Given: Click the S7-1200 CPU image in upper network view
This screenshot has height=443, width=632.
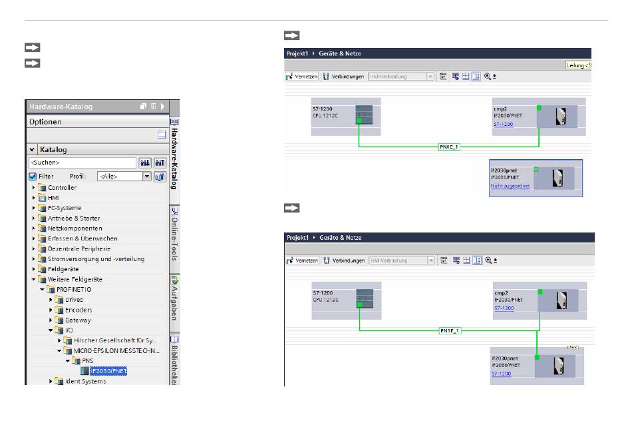Looking at the screenshot, I should tap(364, 115).
